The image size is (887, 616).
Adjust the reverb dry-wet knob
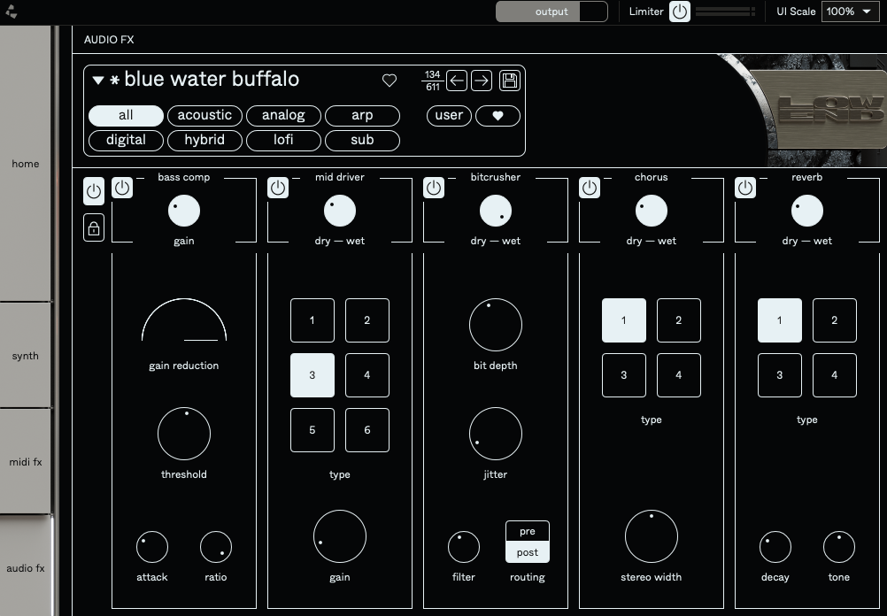(x=806, y=210)
